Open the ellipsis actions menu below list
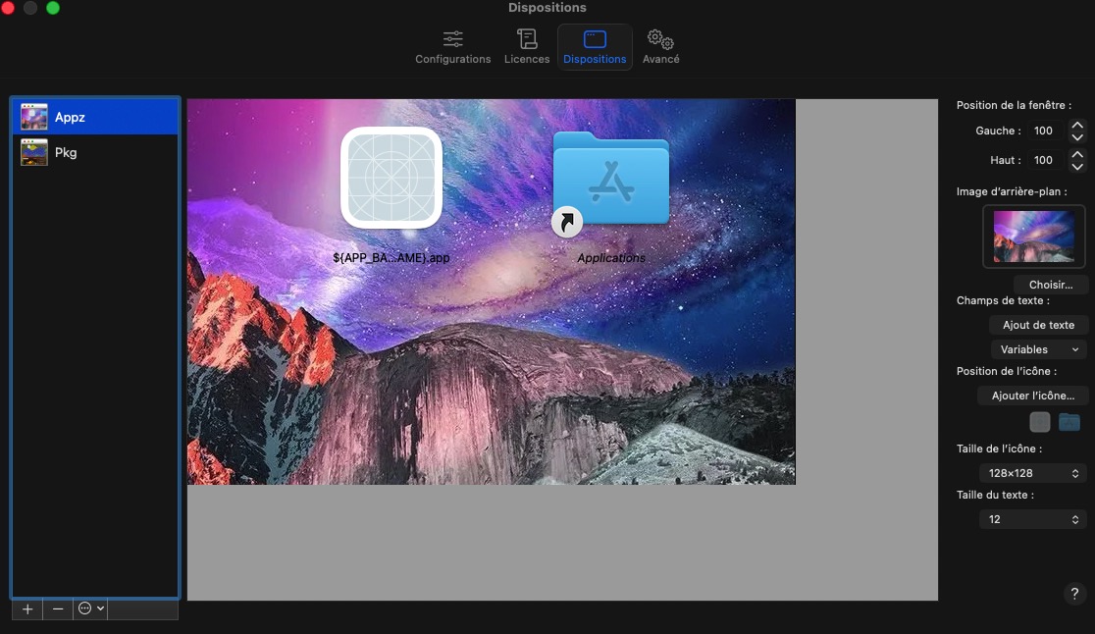The image size is (1095, 634). pos(90,609)
